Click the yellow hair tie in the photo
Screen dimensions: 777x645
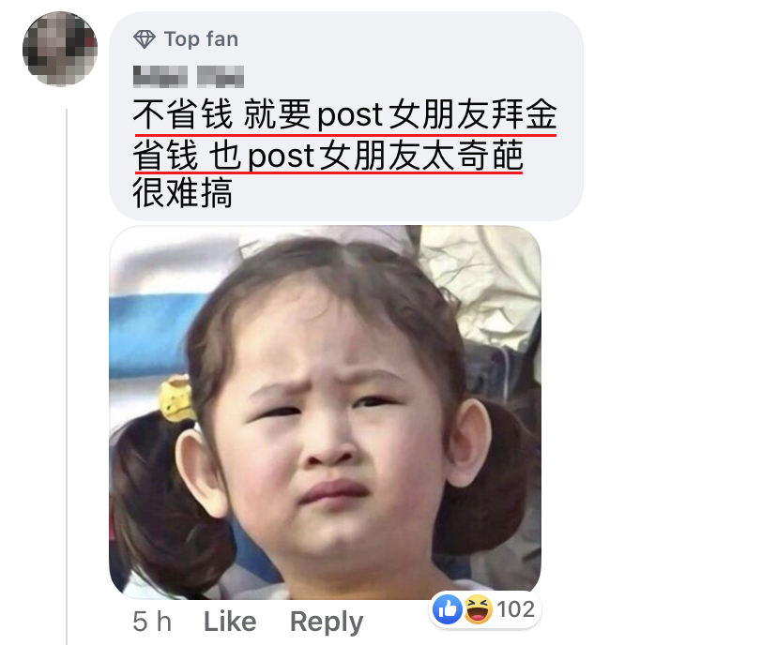[x=175, y=398]
